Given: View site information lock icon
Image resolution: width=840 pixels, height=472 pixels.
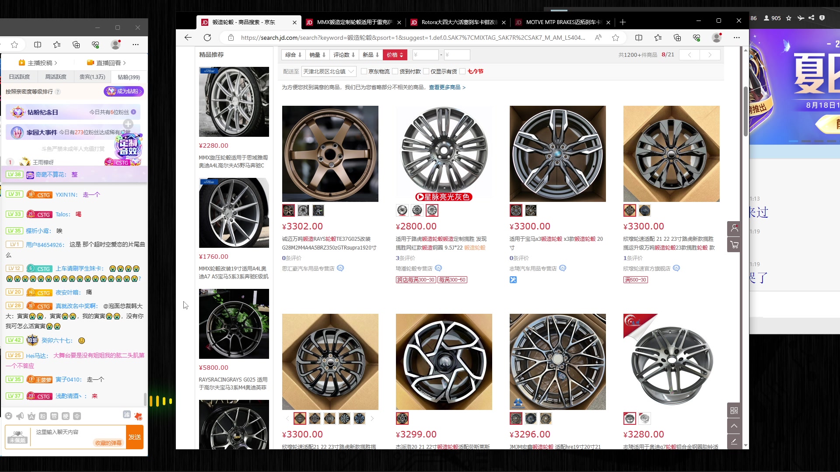Looking at the screenshot, I should [231, 38].
